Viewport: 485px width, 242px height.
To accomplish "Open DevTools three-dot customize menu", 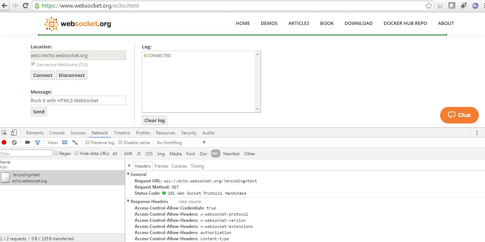I will click(x=477, y=133).
